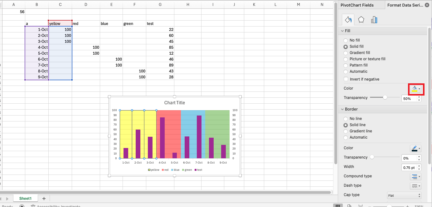Select Automatic under the Border section
The width and height of the screenshot is (432, 207).
[346, 137]
